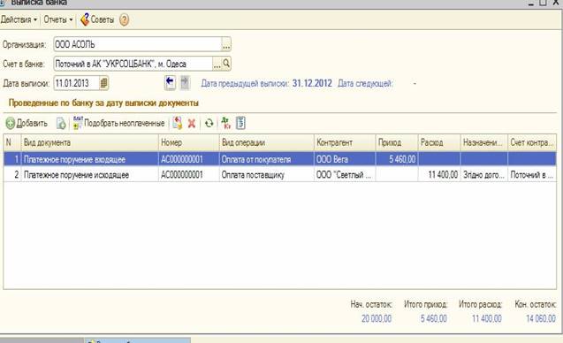The image size is (563, 343).
Task: Sort by Вид документа column header
Action: (90, 142)
